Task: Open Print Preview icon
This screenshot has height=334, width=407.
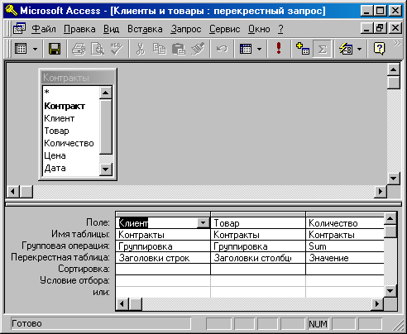Action: point(98,49)
